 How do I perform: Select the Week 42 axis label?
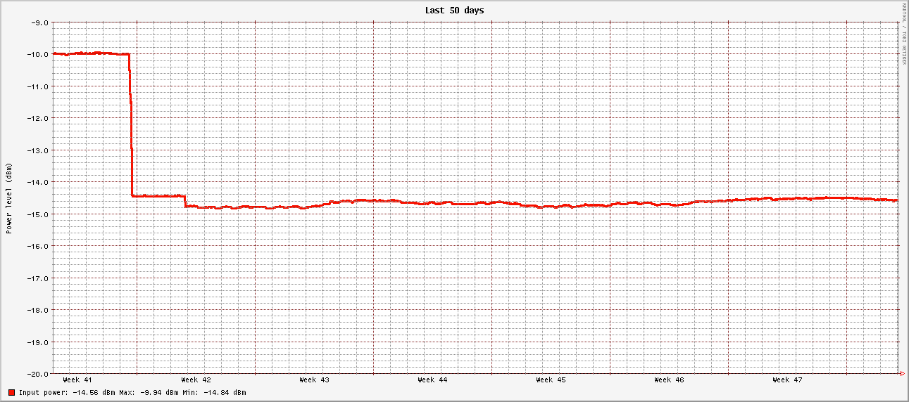(x=195, y=380)
